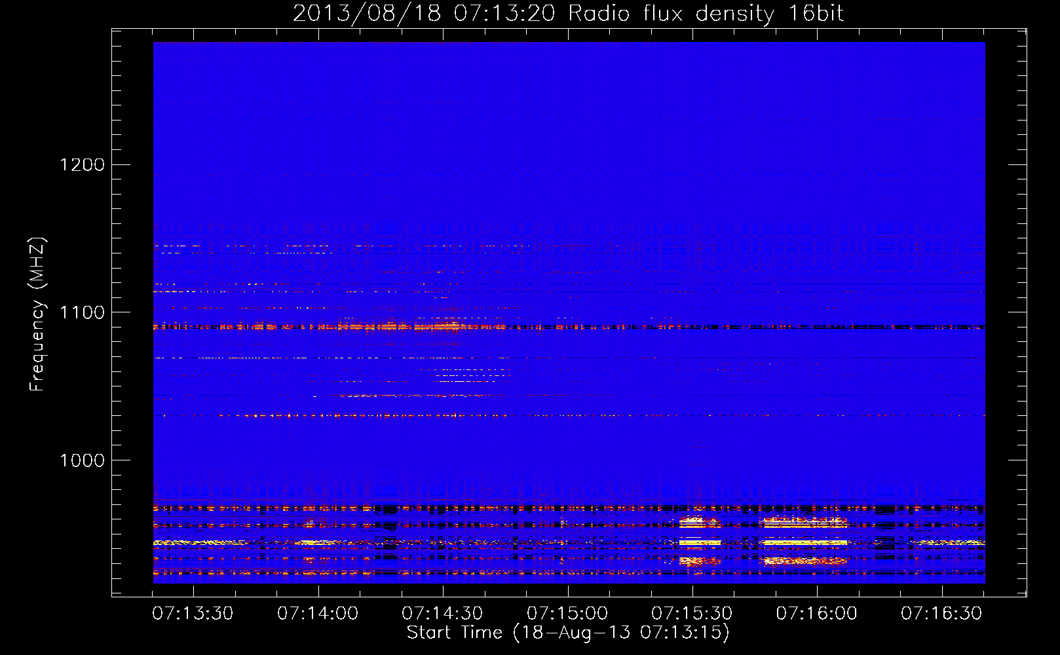Click the plot title '2013/08/18 07:13:20 Radio flux density 16bit'
The image size is (1060, 655).
coord(568,14)
